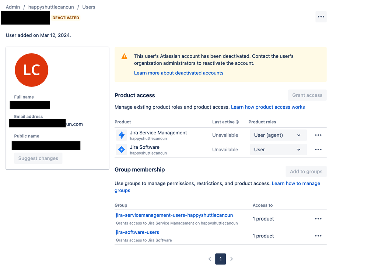Viewport: 368px width, 275px height.
Task: Click the Jira Service Management lightning icon
Action: 122,135
